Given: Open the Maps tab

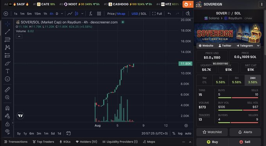Looking at the screenshot, I should coord(149,142).
